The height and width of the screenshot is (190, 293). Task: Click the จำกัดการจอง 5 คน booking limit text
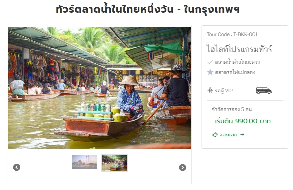(x=232, y=109)
